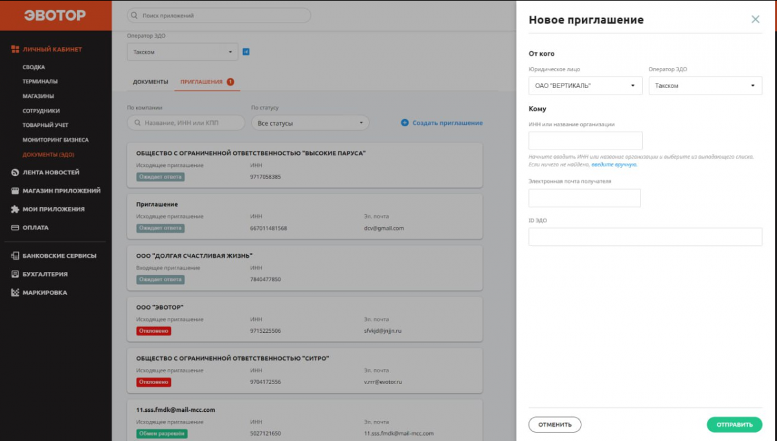The height and width of the screenshot is (441, 777).
Task: Click the Личный кабинет grid icon
Action: (16, 49)
